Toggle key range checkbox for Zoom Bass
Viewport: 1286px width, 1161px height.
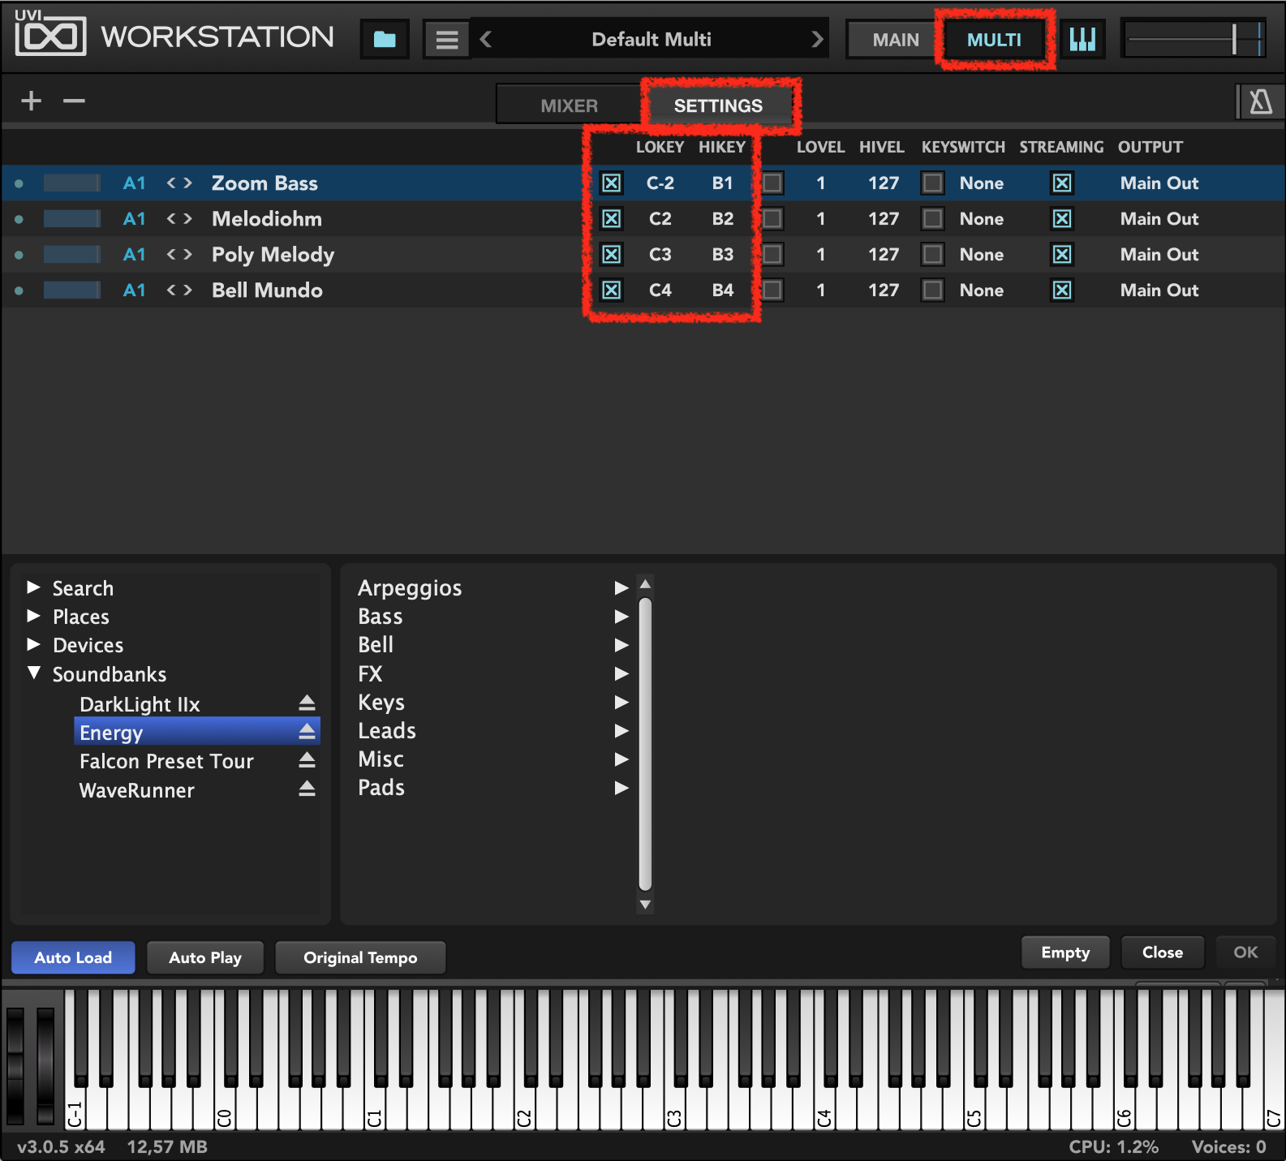pos(611,183)
